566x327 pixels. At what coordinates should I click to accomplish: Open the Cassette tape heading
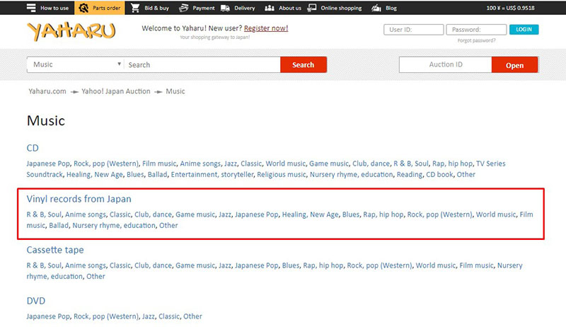pos(55,250)
